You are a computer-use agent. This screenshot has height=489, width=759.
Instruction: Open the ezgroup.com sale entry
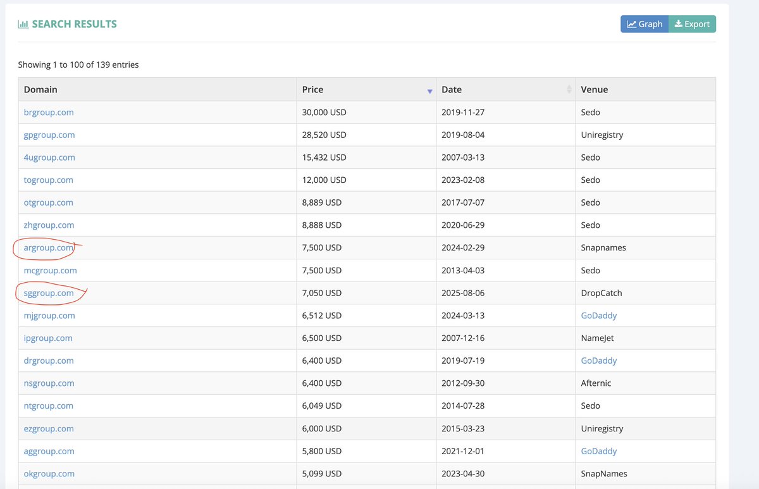(49, 428)
